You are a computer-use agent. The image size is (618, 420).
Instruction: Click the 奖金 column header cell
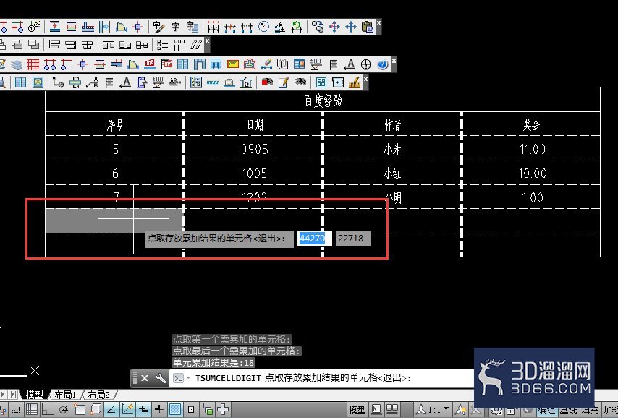531,124
